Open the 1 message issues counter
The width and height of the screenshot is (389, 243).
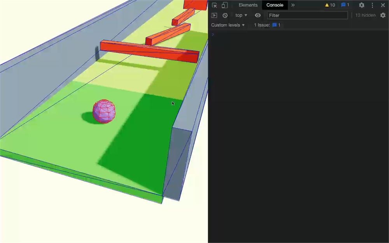[345, 5]
